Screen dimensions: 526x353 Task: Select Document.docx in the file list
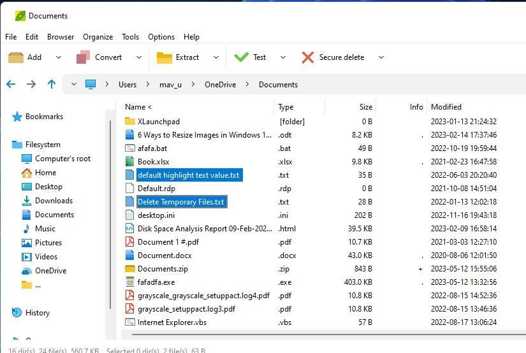point(164,256)
